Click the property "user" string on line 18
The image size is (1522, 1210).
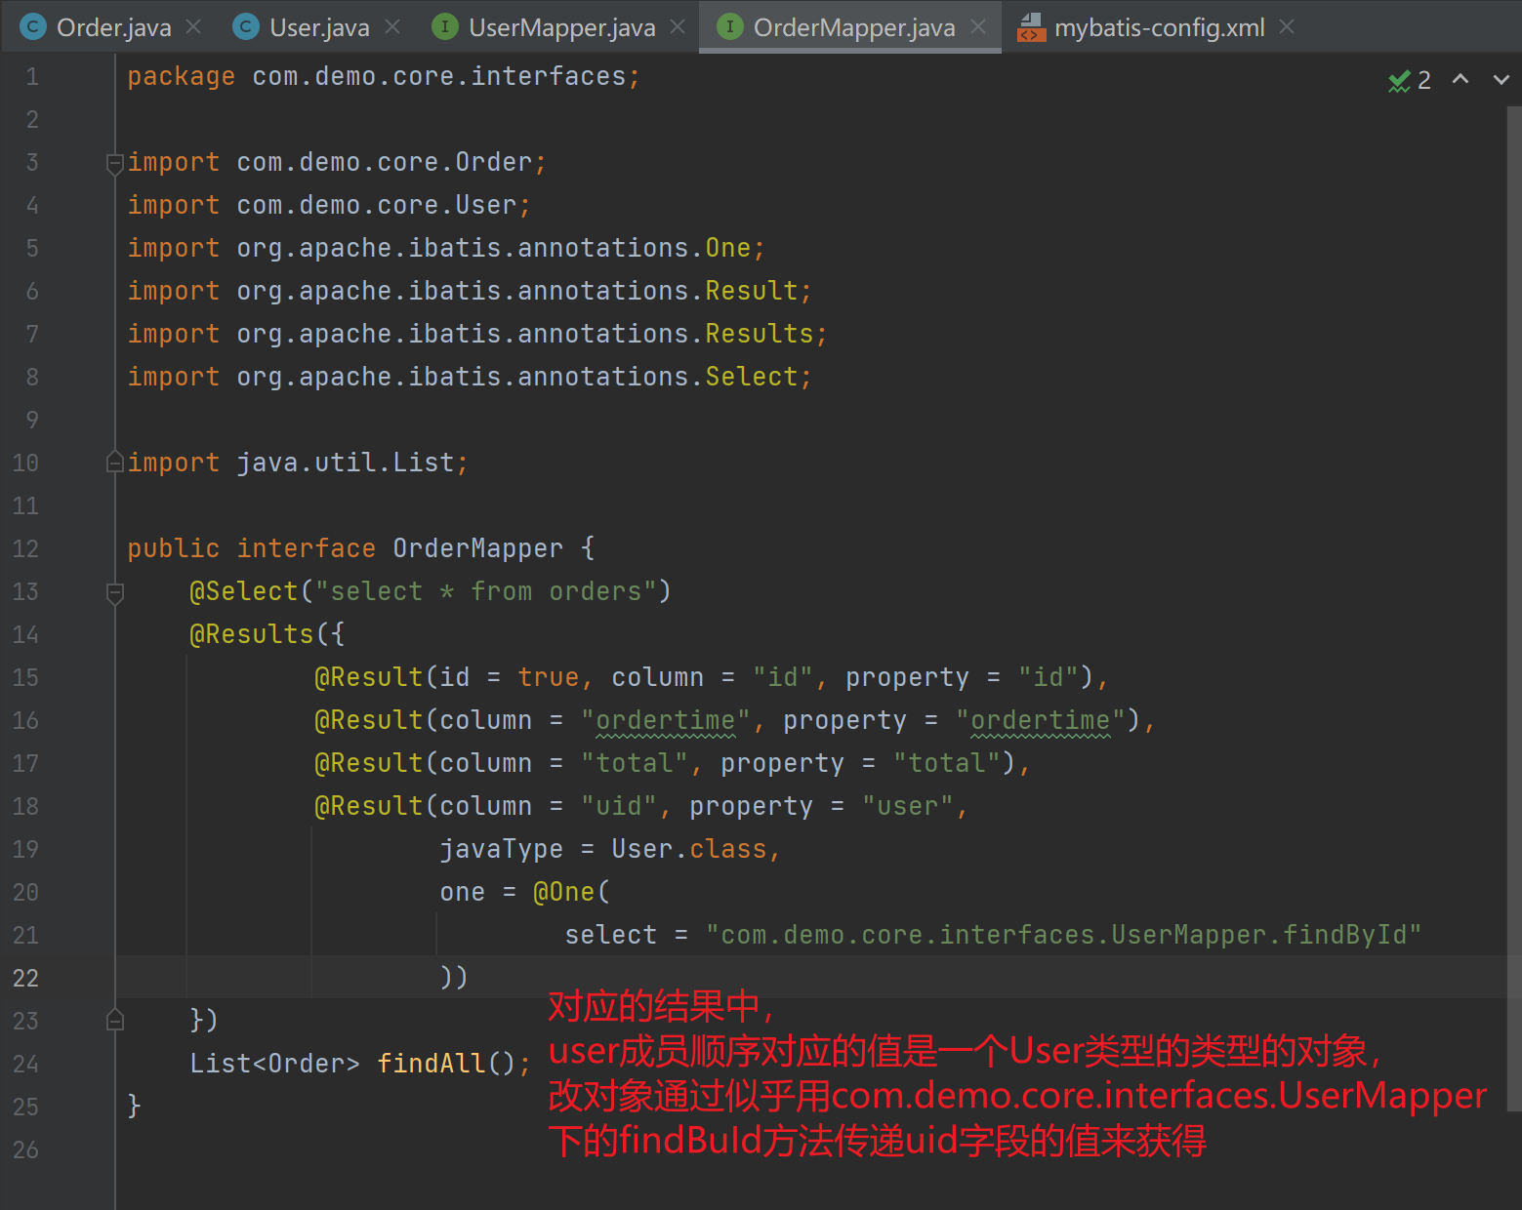point(907,806)
